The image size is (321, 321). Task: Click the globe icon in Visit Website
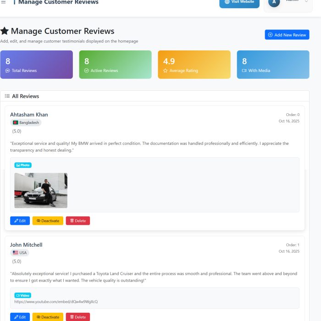tap(227, 2)
